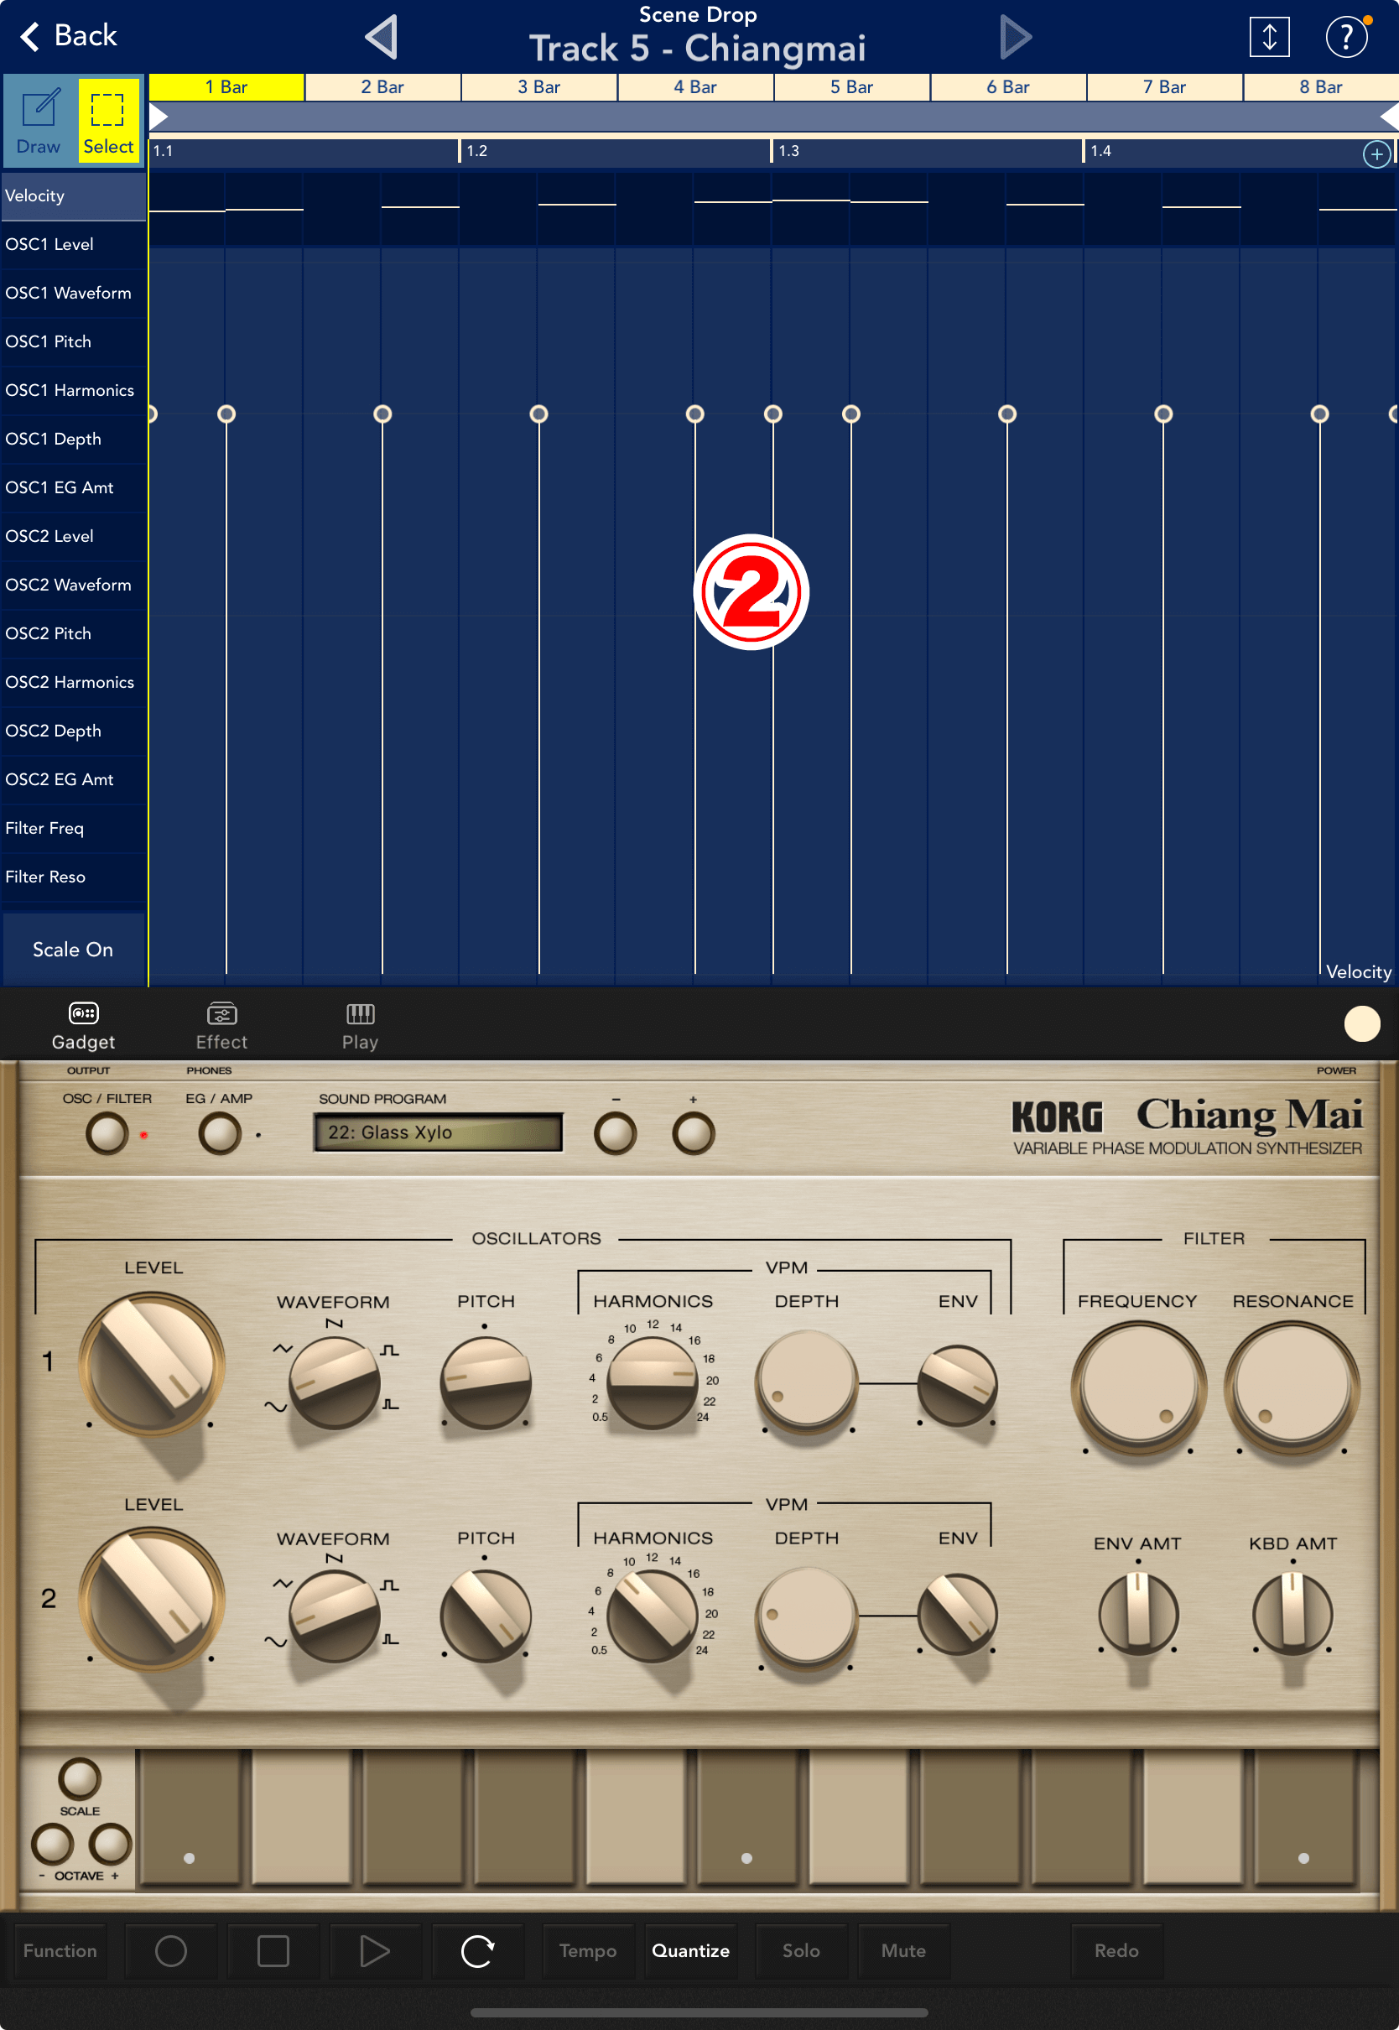Image resolution: width=1399 pixels, height=2030 pixels.
Task: Jump to the 8 Bar segment
Action: point(1321,86)
